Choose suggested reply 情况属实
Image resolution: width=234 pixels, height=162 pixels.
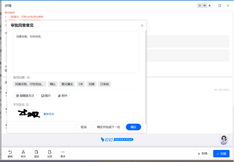[x=67, y=84]
